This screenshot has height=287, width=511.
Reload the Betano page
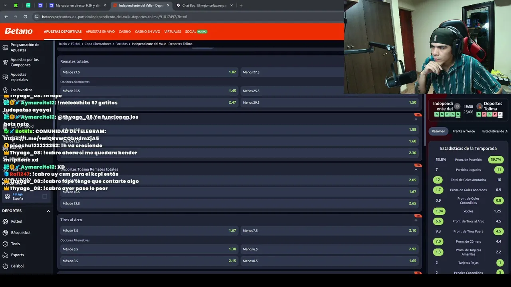[25, 17]
